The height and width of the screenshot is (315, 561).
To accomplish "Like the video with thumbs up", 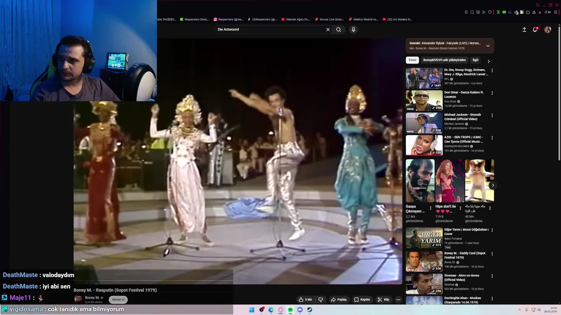I will point(305,300).
